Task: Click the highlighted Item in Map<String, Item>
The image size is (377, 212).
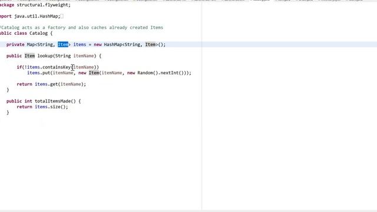Action: [x=63, y=45]
